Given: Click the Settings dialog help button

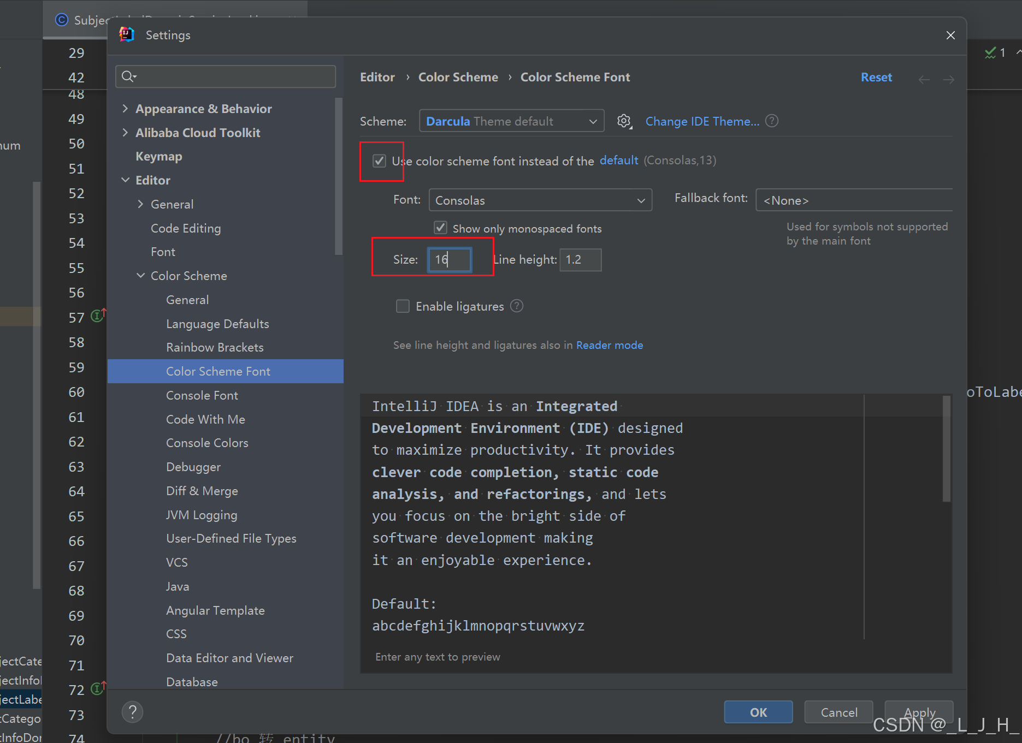Looking at the screenshot, I should tap(132, 712).
